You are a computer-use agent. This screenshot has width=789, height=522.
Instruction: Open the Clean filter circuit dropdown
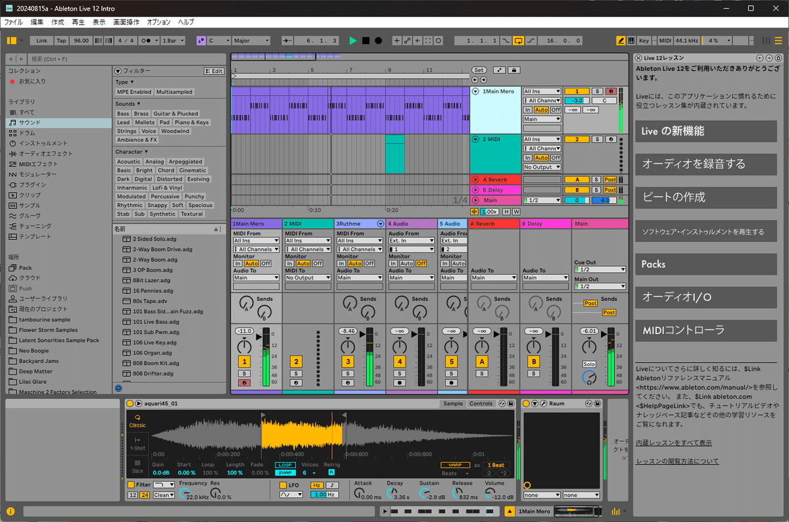(x=164, y=495)
